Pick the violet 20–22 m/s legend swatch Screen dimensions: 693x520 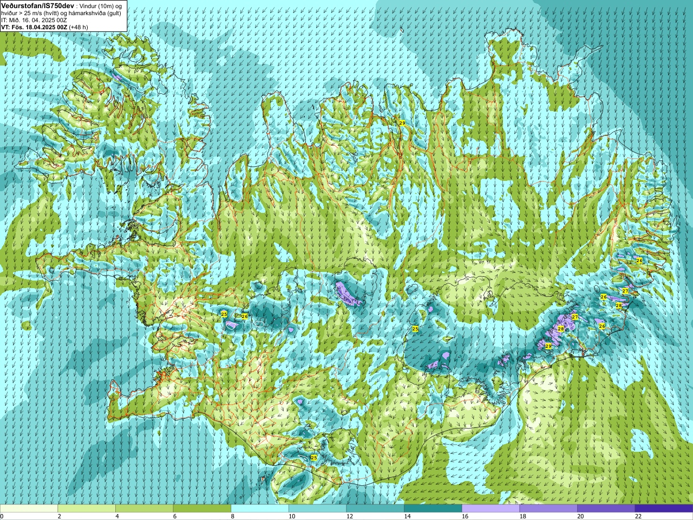point(606,509)
